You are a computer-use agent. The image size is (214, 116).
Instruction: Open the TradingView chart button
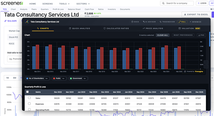click(167, 22)
